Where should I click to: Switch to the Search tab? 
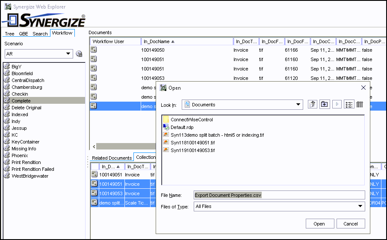40,34
